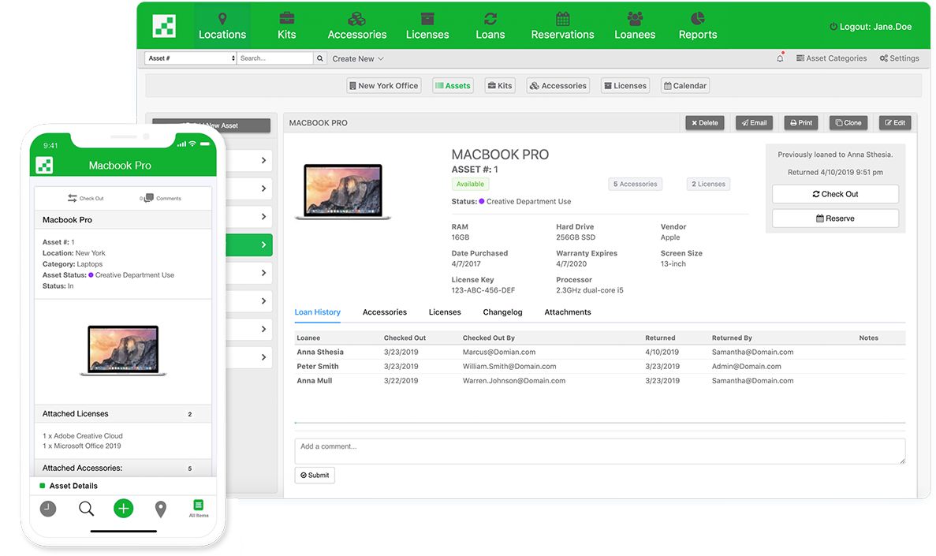Click the Available status badge
The image size is (936, 556).
[x=470, y=183]
